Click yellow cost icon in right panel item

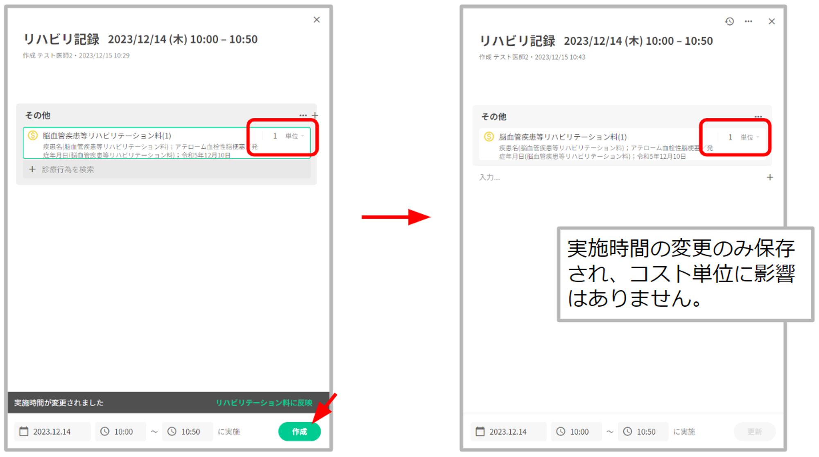pyautogui.click(x=489, y=137)
